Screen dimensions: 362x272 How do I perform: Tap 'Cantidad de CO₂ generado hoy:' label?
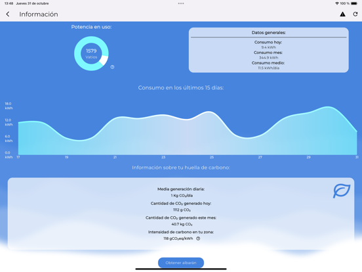(181, 203)
